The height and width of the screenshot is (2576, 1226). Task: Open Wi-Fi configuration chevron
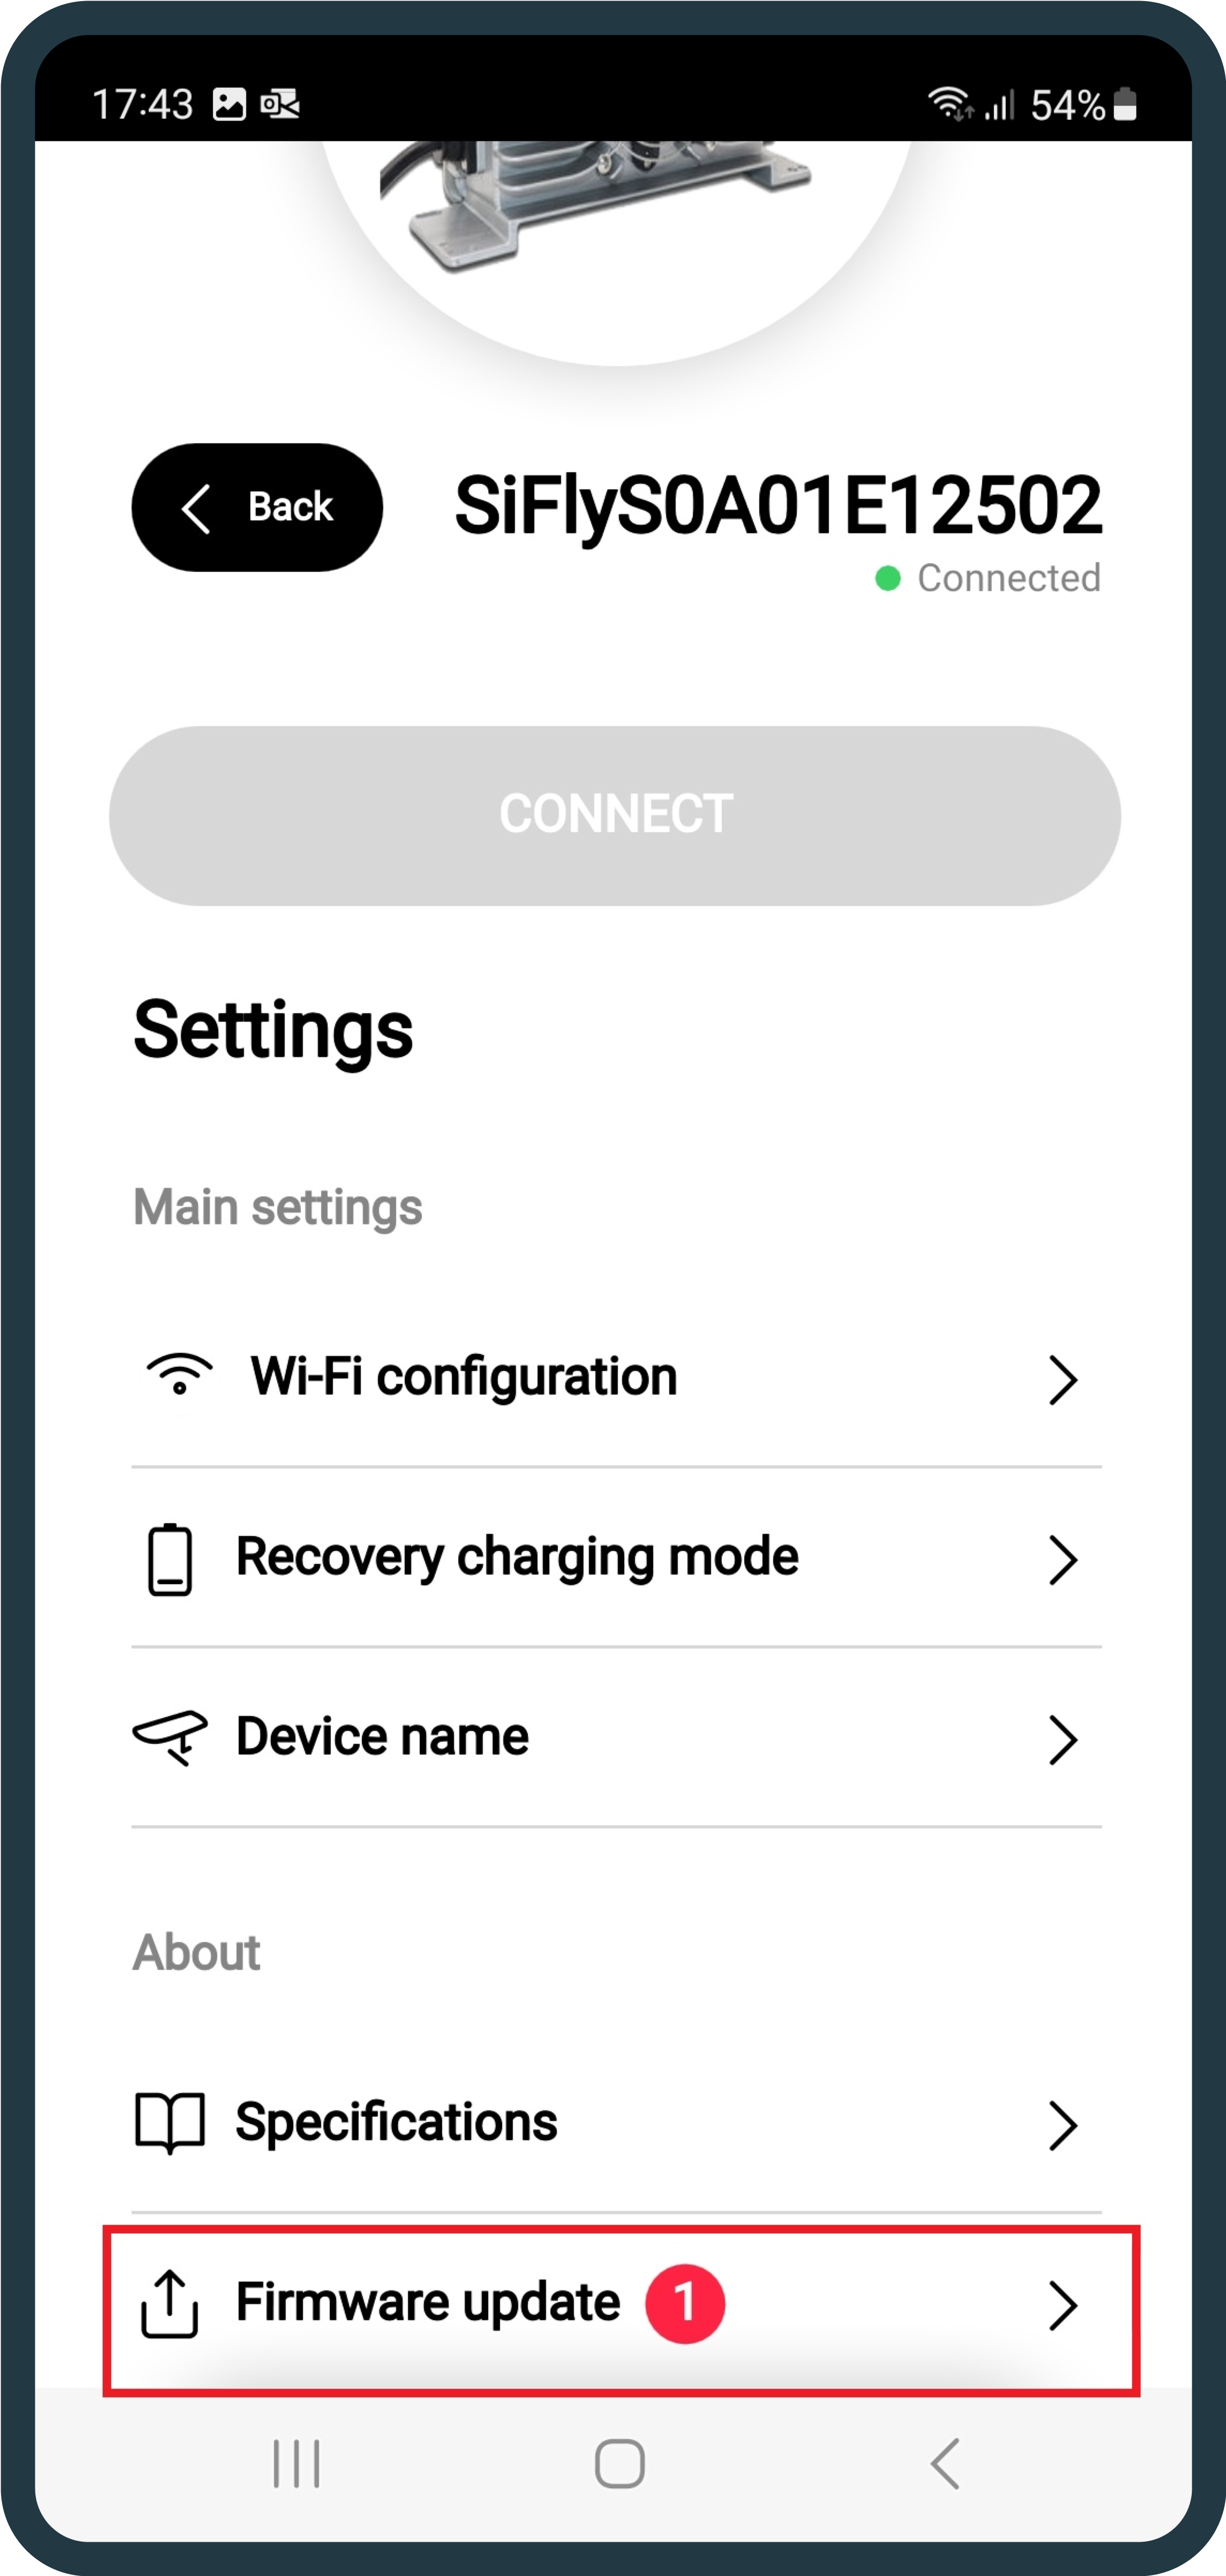(1063, 1380)
